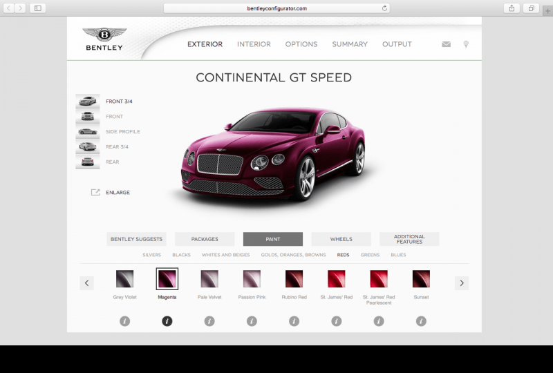Show info for Magenta paint
The width and height of the screenshot is (553, 373).
coord(167,321)
